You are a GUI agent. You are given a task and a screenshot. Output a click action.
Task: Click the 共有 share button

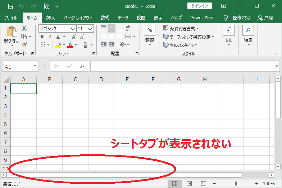click(x=265, y=18)
